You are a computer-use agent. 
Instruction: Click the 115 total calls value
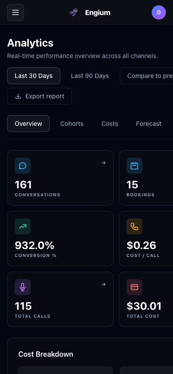(x=23, y=306)
